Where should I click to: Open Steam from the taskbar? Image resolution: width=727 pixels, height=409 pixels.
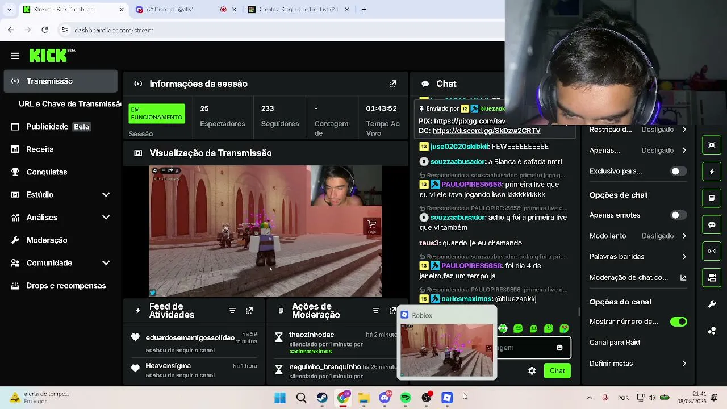point(322,398)
